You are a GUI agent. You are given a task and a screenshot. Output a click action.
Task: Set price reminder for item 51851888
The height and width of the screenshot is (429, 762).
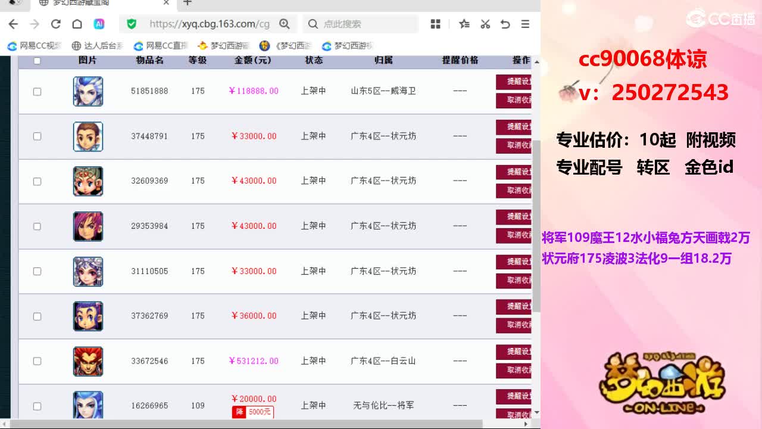tap(513, 82)
